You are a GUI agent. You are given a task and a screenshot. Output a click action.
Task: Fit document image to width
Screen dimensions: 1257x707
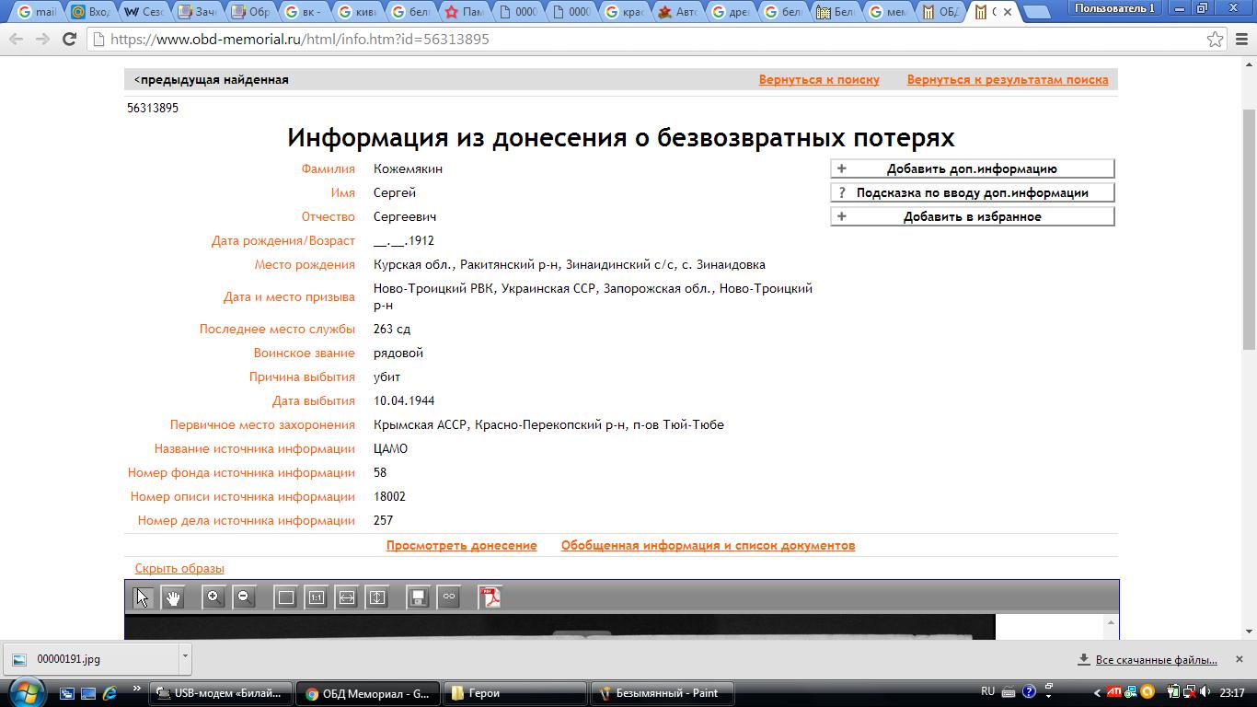(346, 597)
